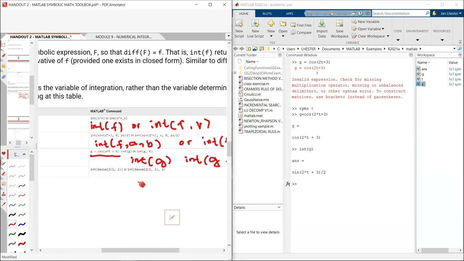Go back in folder history
The width and height of the screenshot is (464, 261).
coord(235,49)
